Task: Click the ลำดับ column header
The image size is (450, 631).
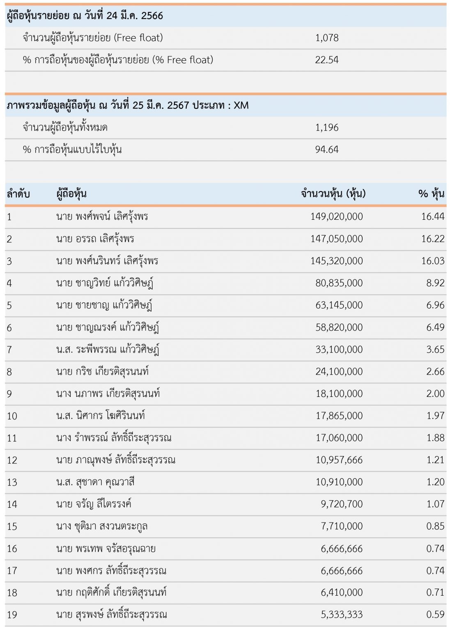Action: pyautogui.click(x=18, y=193)
